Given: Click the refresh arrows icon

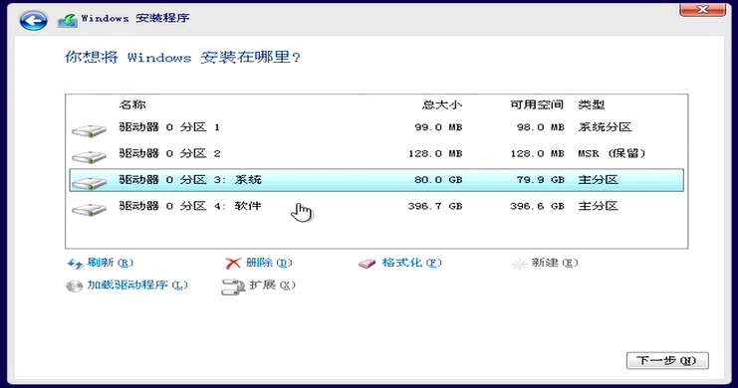Looking at the screenshot, I should pyautogui.click(x=76, y=264).
